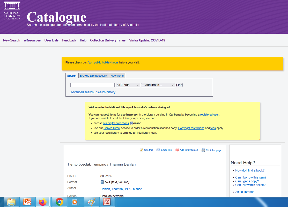Open the Advanced search link

click(82, 92)
